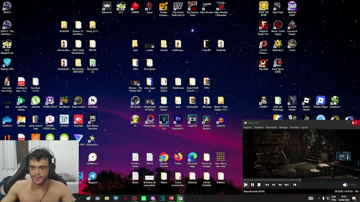360x202 pixels.
Task: Select the Roblox Studio desktop icon
Action: [x=306, y=104]
